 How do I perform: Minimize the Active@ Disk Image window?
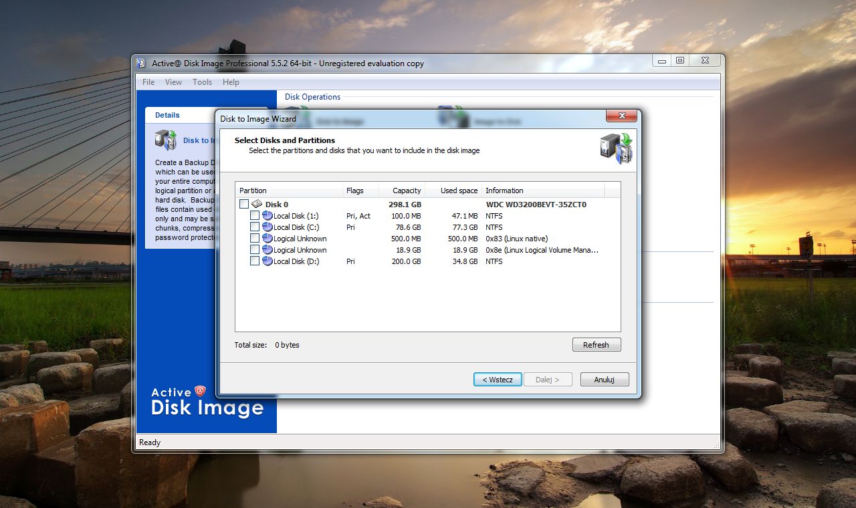pos(662,61)
